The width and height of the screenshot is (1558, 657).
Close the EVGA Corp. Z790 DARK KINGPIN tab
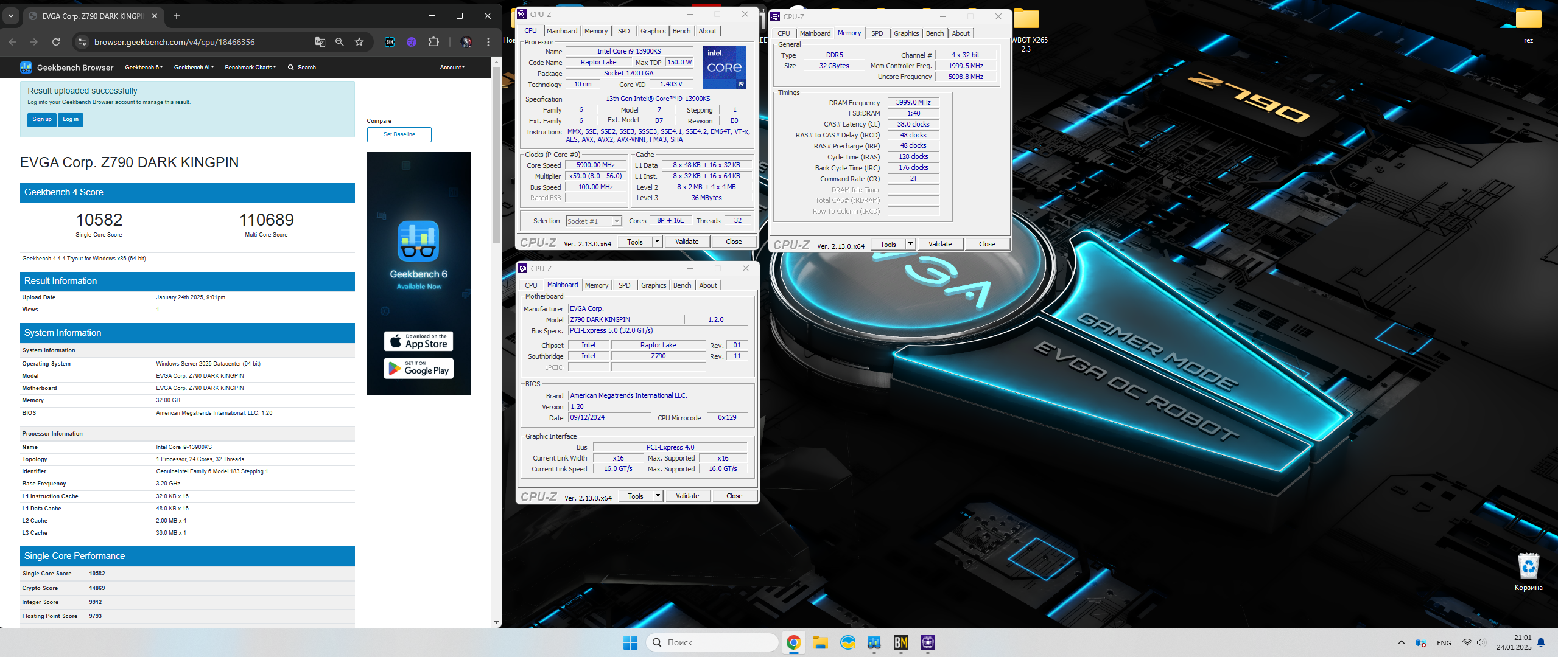pyautogui.click(x=155, y=16)
